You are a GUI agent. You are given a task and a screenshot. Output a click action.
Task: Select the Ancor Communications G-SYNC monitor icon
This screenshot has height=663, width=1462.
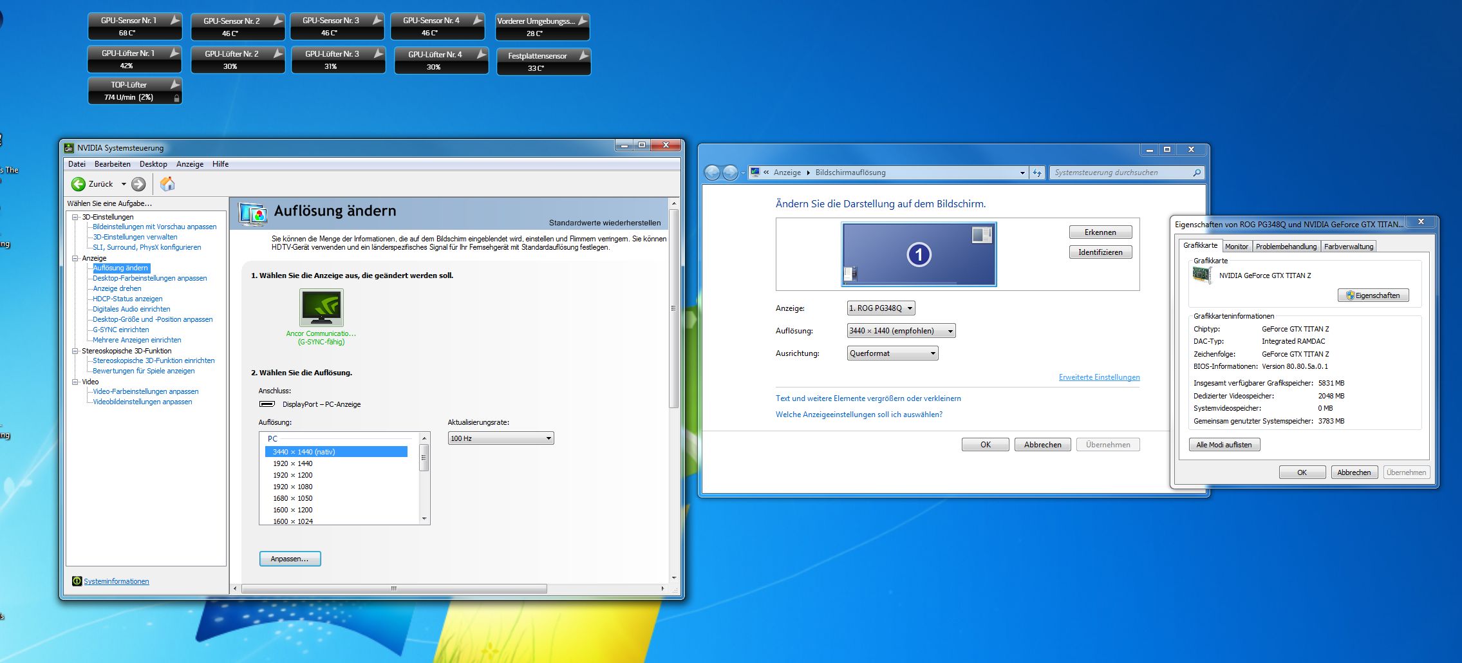321,308
